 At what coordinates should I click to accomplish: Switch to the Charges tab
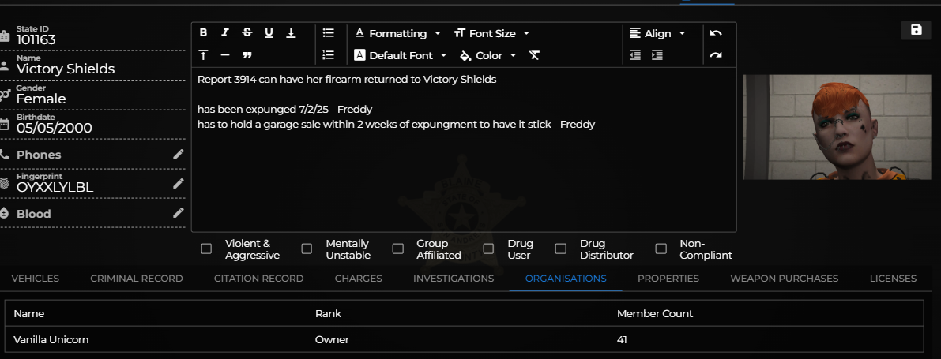(x=358, y=278)
